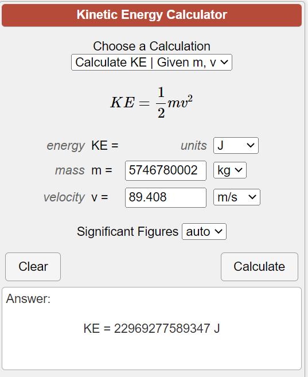
Task: Click the velocity input field
Action: [166, 197]
